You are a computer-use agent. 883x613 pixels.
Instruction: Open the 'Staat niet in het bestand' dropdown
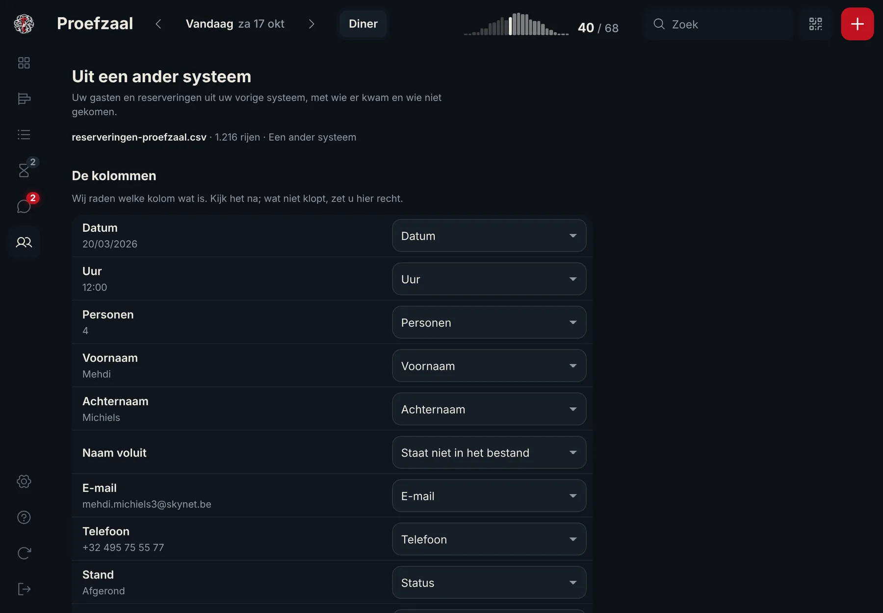(489, 452)
